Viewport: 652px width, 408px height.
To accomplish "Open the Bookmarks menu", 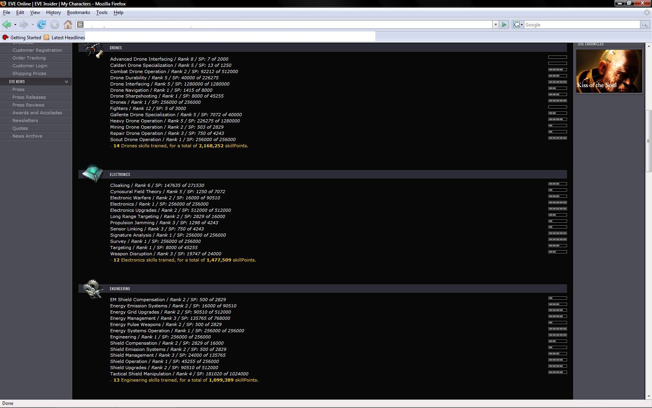I will 78,12.
